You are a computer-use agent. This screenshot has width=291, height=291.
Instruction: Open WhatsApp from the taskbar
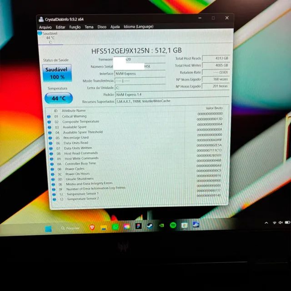click(x=115, y=227)
